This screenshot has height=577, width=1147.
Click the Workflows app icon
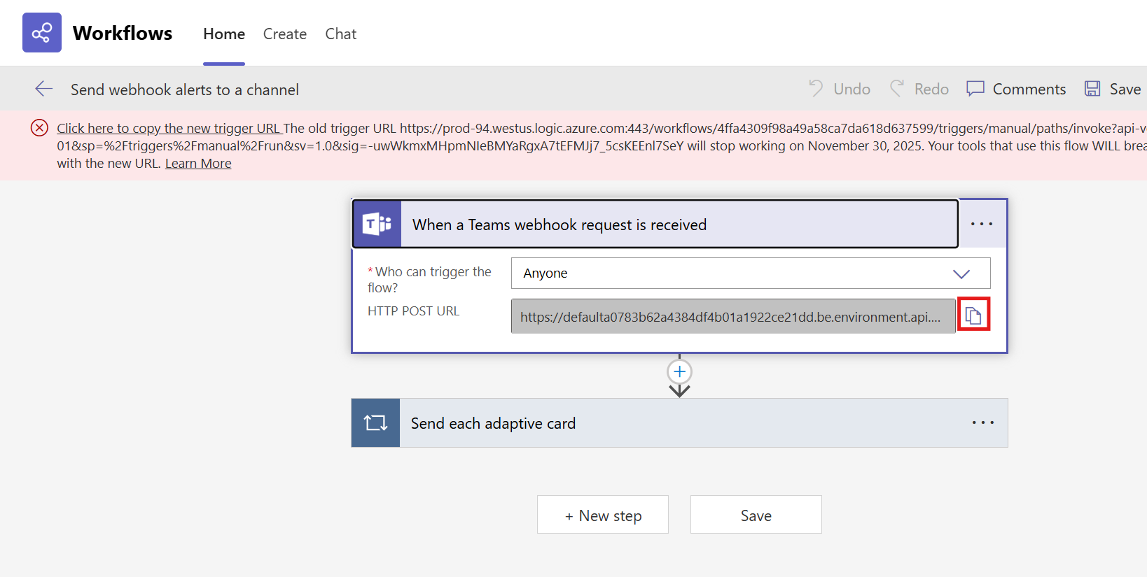click(x=41, y=32)
